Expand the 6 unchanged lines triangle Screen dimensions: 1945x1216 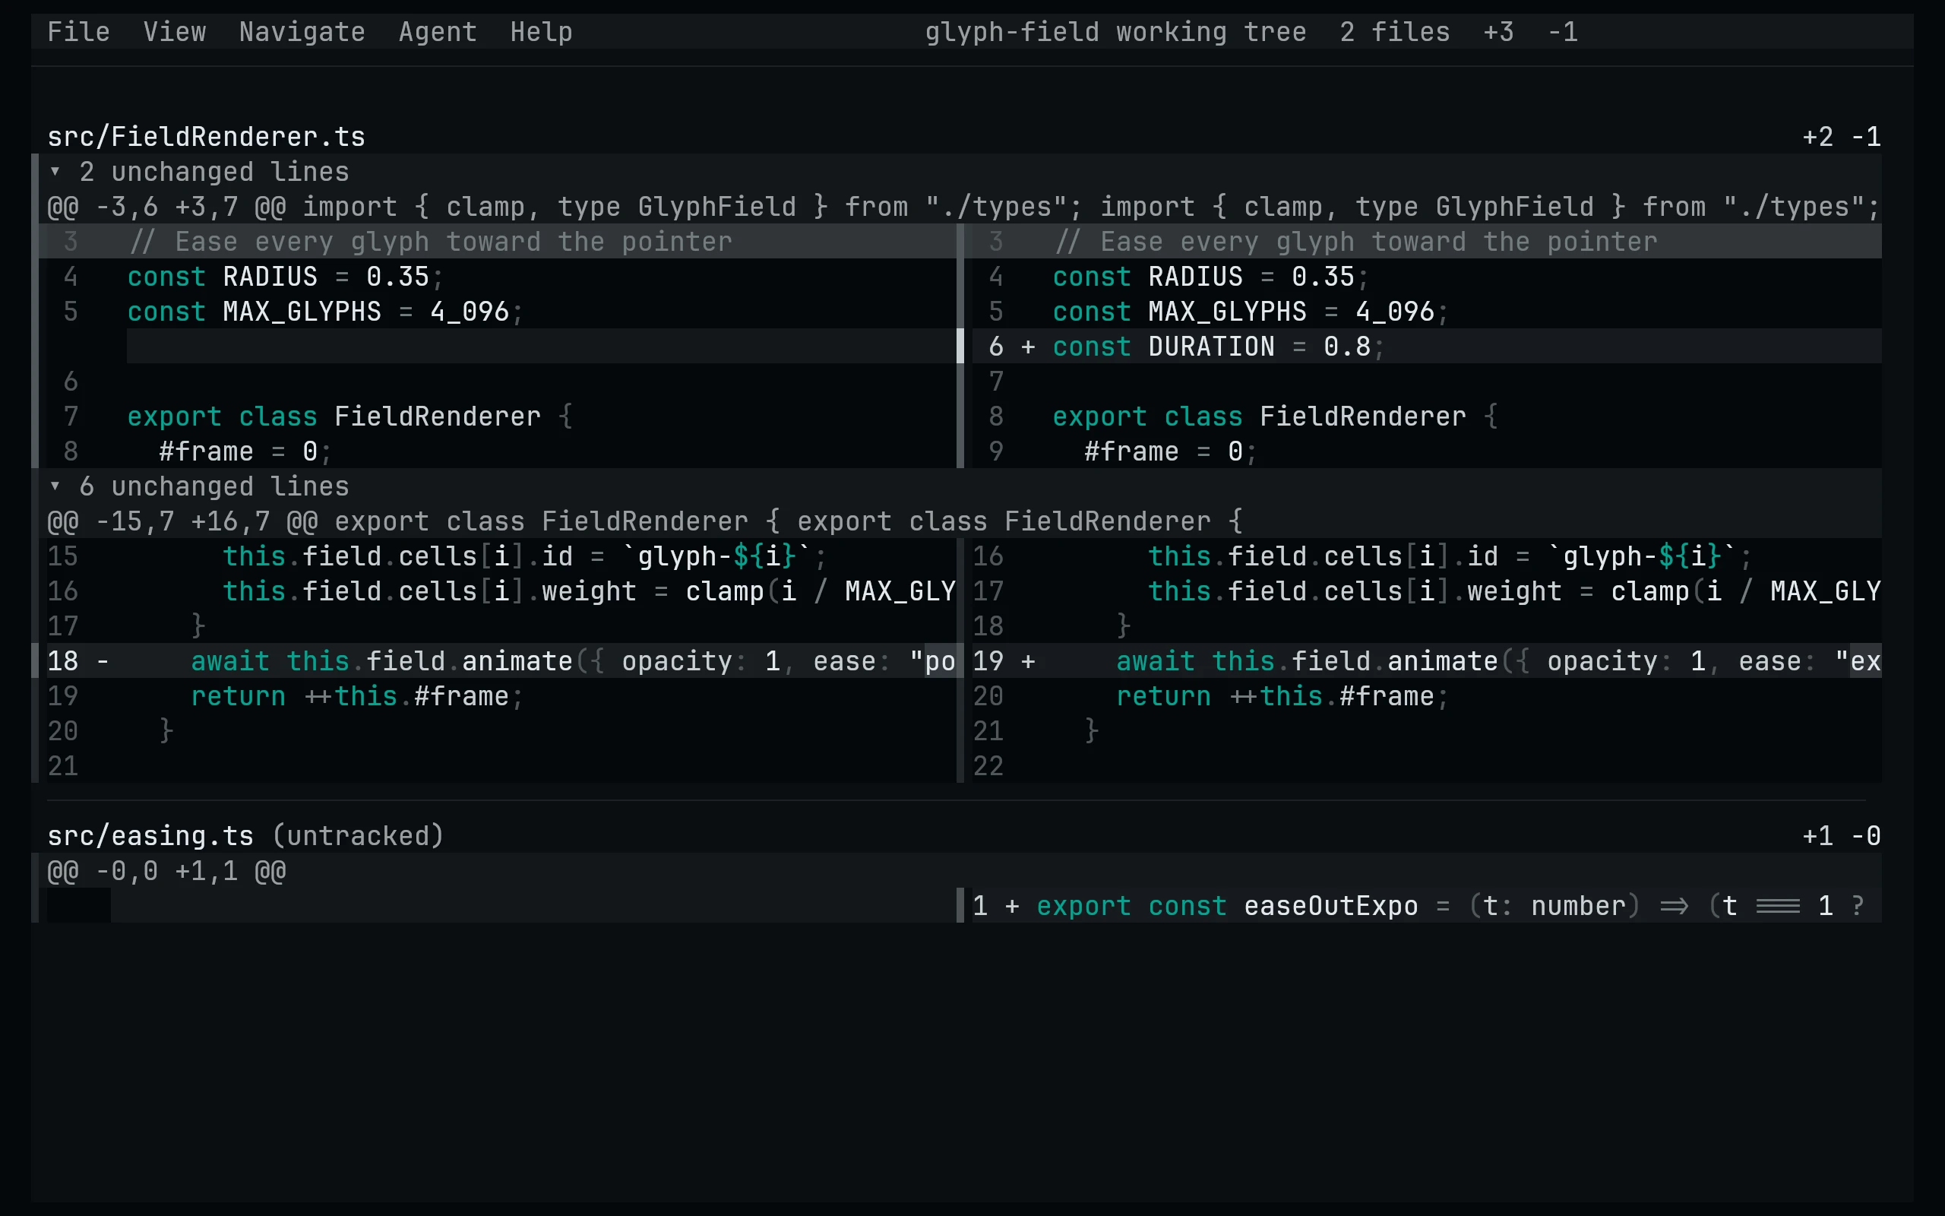[x=55, y=486]
